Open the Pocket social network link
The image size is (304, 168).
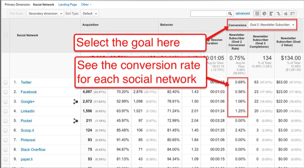coord(26,121)
